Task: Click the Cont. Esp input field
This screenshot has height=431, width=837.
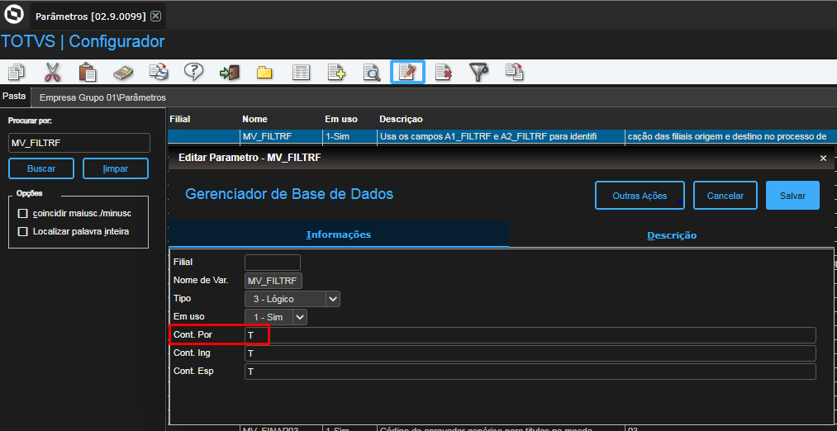Action: 530,372
